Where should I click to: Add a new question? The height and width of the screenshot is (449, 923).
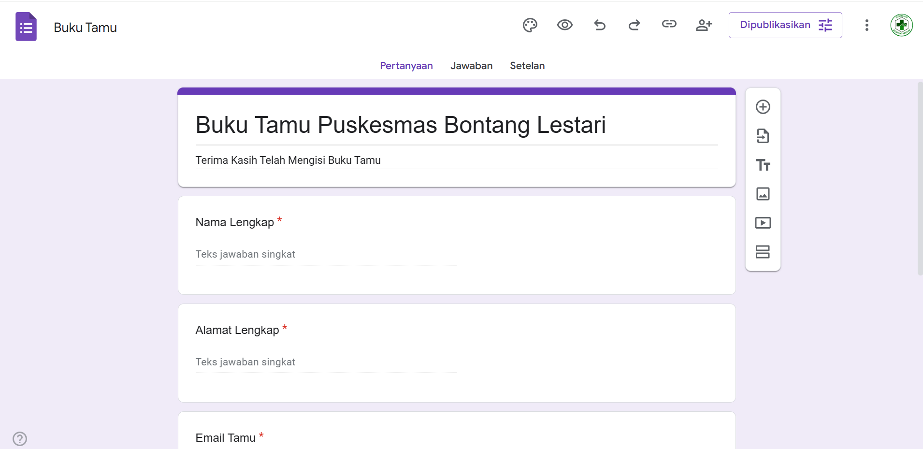[x=763, y=107]
